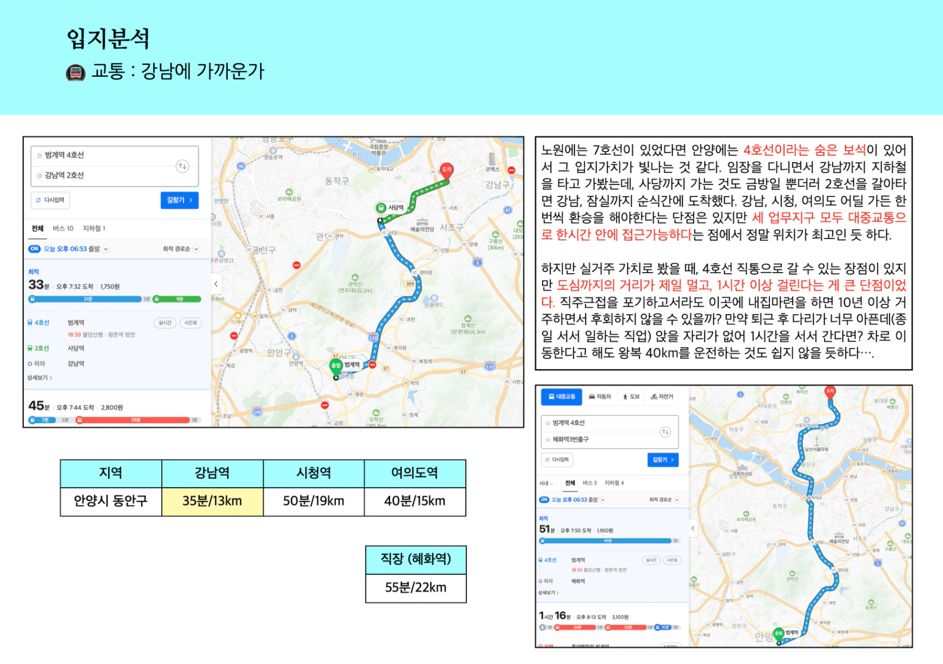943x664 pixels.
Task: Switch to the 버스 5 tab
Action: tap(590, 483)
